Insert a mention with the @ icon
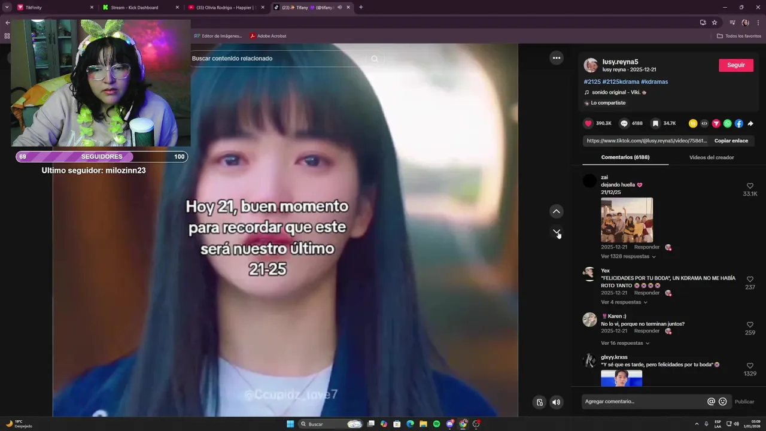 (x=711, y=402)
